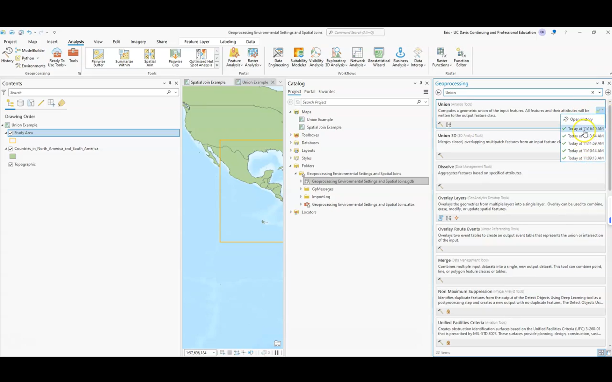Image resolution: width=612 pixels, height=382 pixels.
Task: Open the map scale dropdown
Action: [x=214, y=353]
